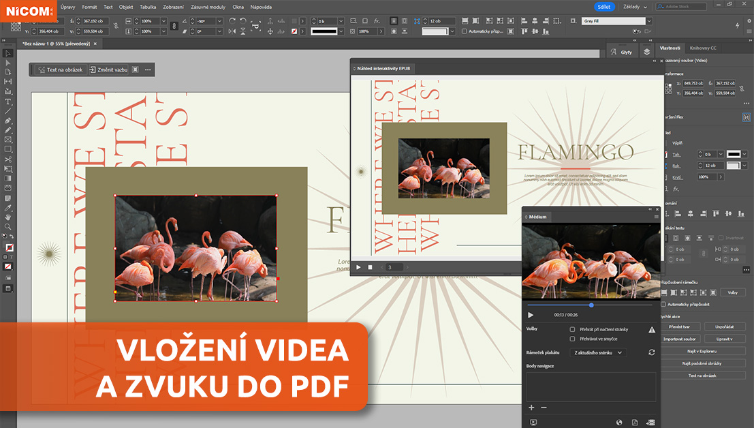This screenshot has width=754, height=428.
Task: Expand the 'Grey Fill' style dropdown
Action: click(x=648, y=21)
